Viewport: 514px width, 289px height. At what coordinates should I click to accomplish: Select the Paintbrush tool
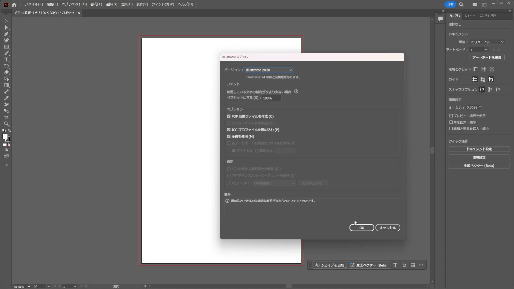click(x=6, y=53)
